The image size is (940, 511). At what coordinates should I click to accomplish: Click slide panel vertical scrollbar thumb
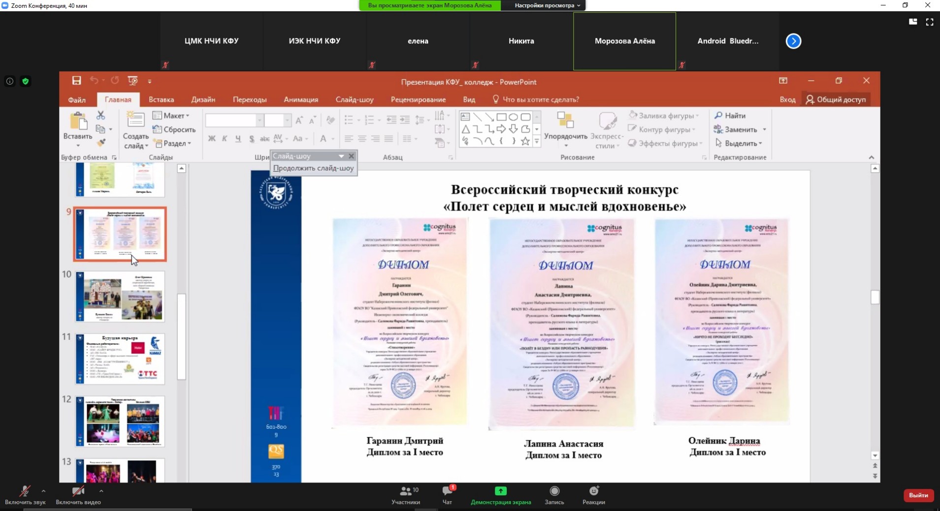click(x=181, y=337)
